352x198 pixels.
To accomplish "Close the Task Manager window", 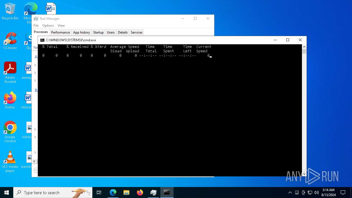I will (208, 18).
